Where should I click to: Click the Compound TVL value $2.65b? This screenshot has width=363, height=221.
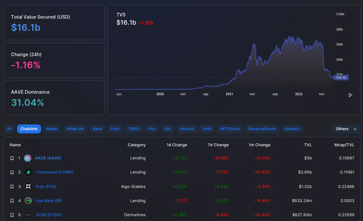pyautogui.click(x=305, y=172)
